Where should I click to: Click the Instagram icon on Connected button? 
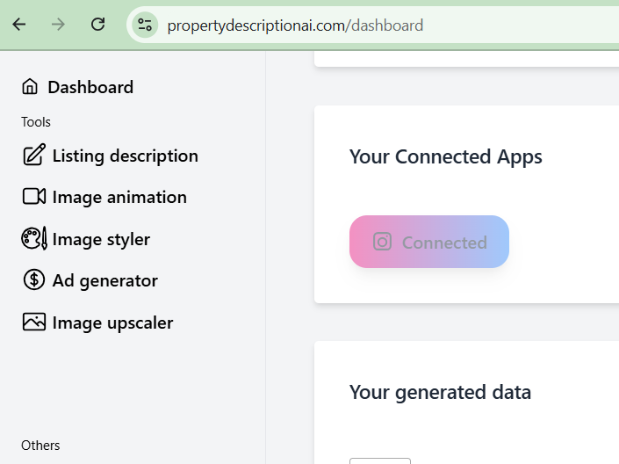click(382, 242)
